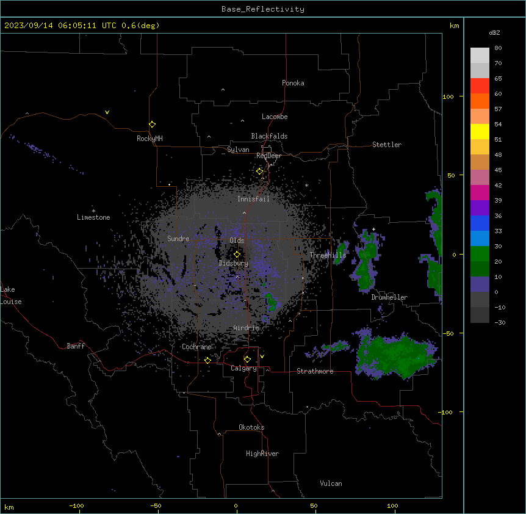Click the km unit label at top right
526x514 pixels.
(x=454, y=26)
